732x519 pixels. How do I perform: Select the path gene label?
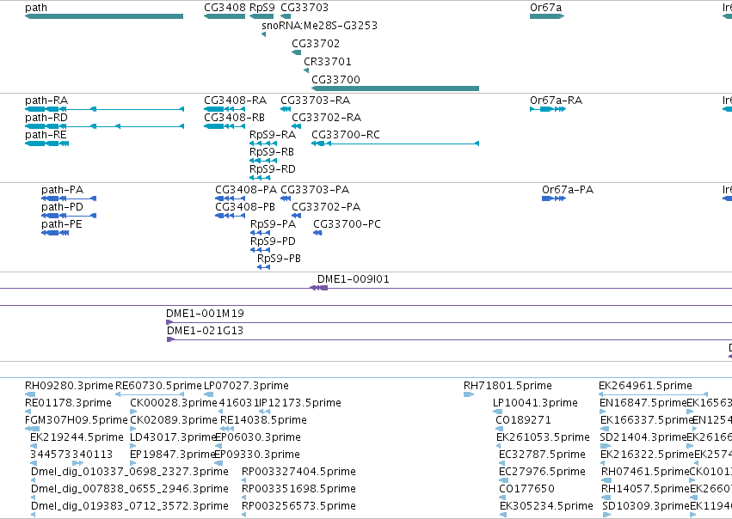(36, 8)
